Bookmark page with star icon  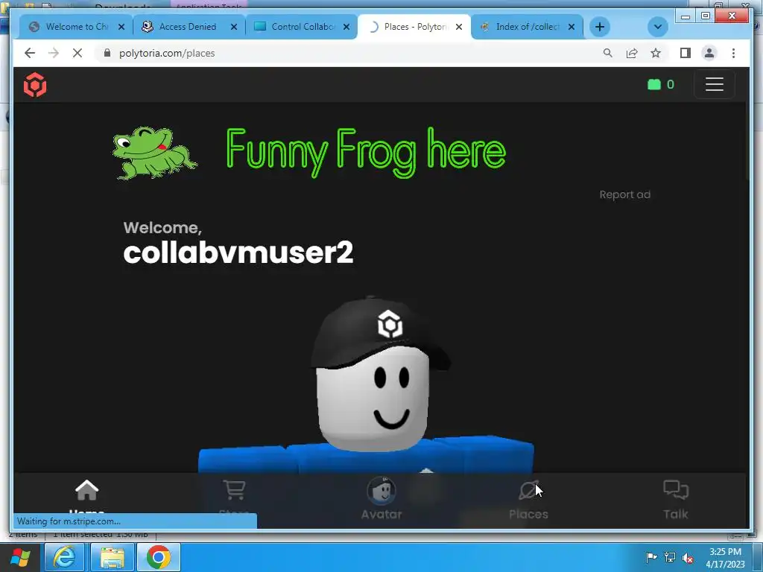(656, 53)
